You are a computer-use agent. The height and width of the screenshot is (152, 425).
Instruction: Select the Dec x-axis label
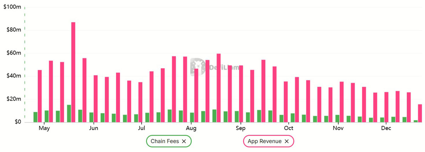[x=386, y=128]
